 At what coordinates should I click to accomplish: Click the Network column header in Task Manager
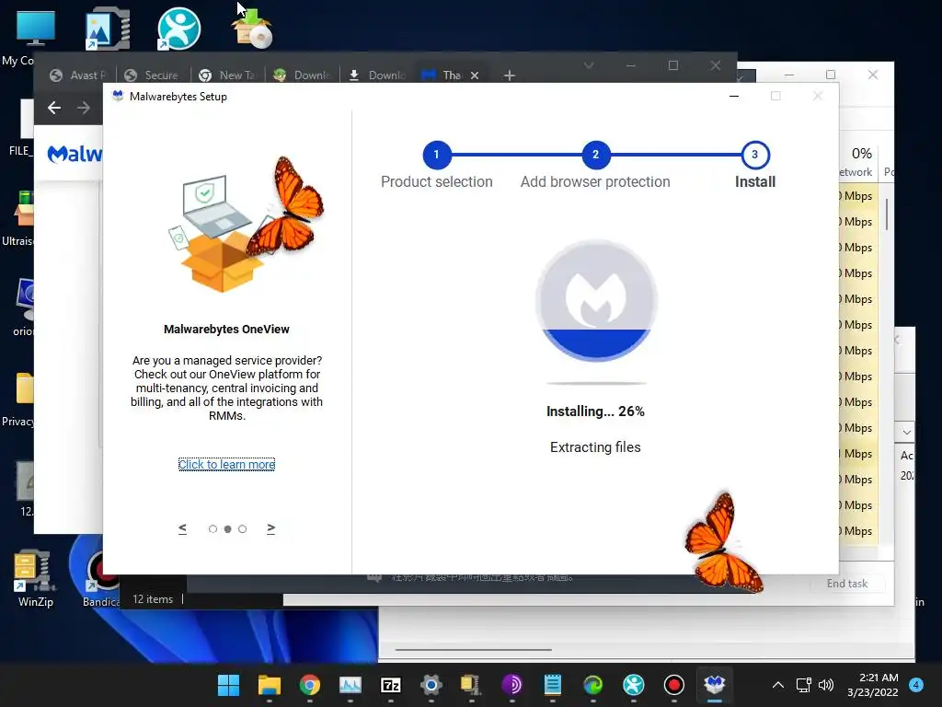coord(856,162)
